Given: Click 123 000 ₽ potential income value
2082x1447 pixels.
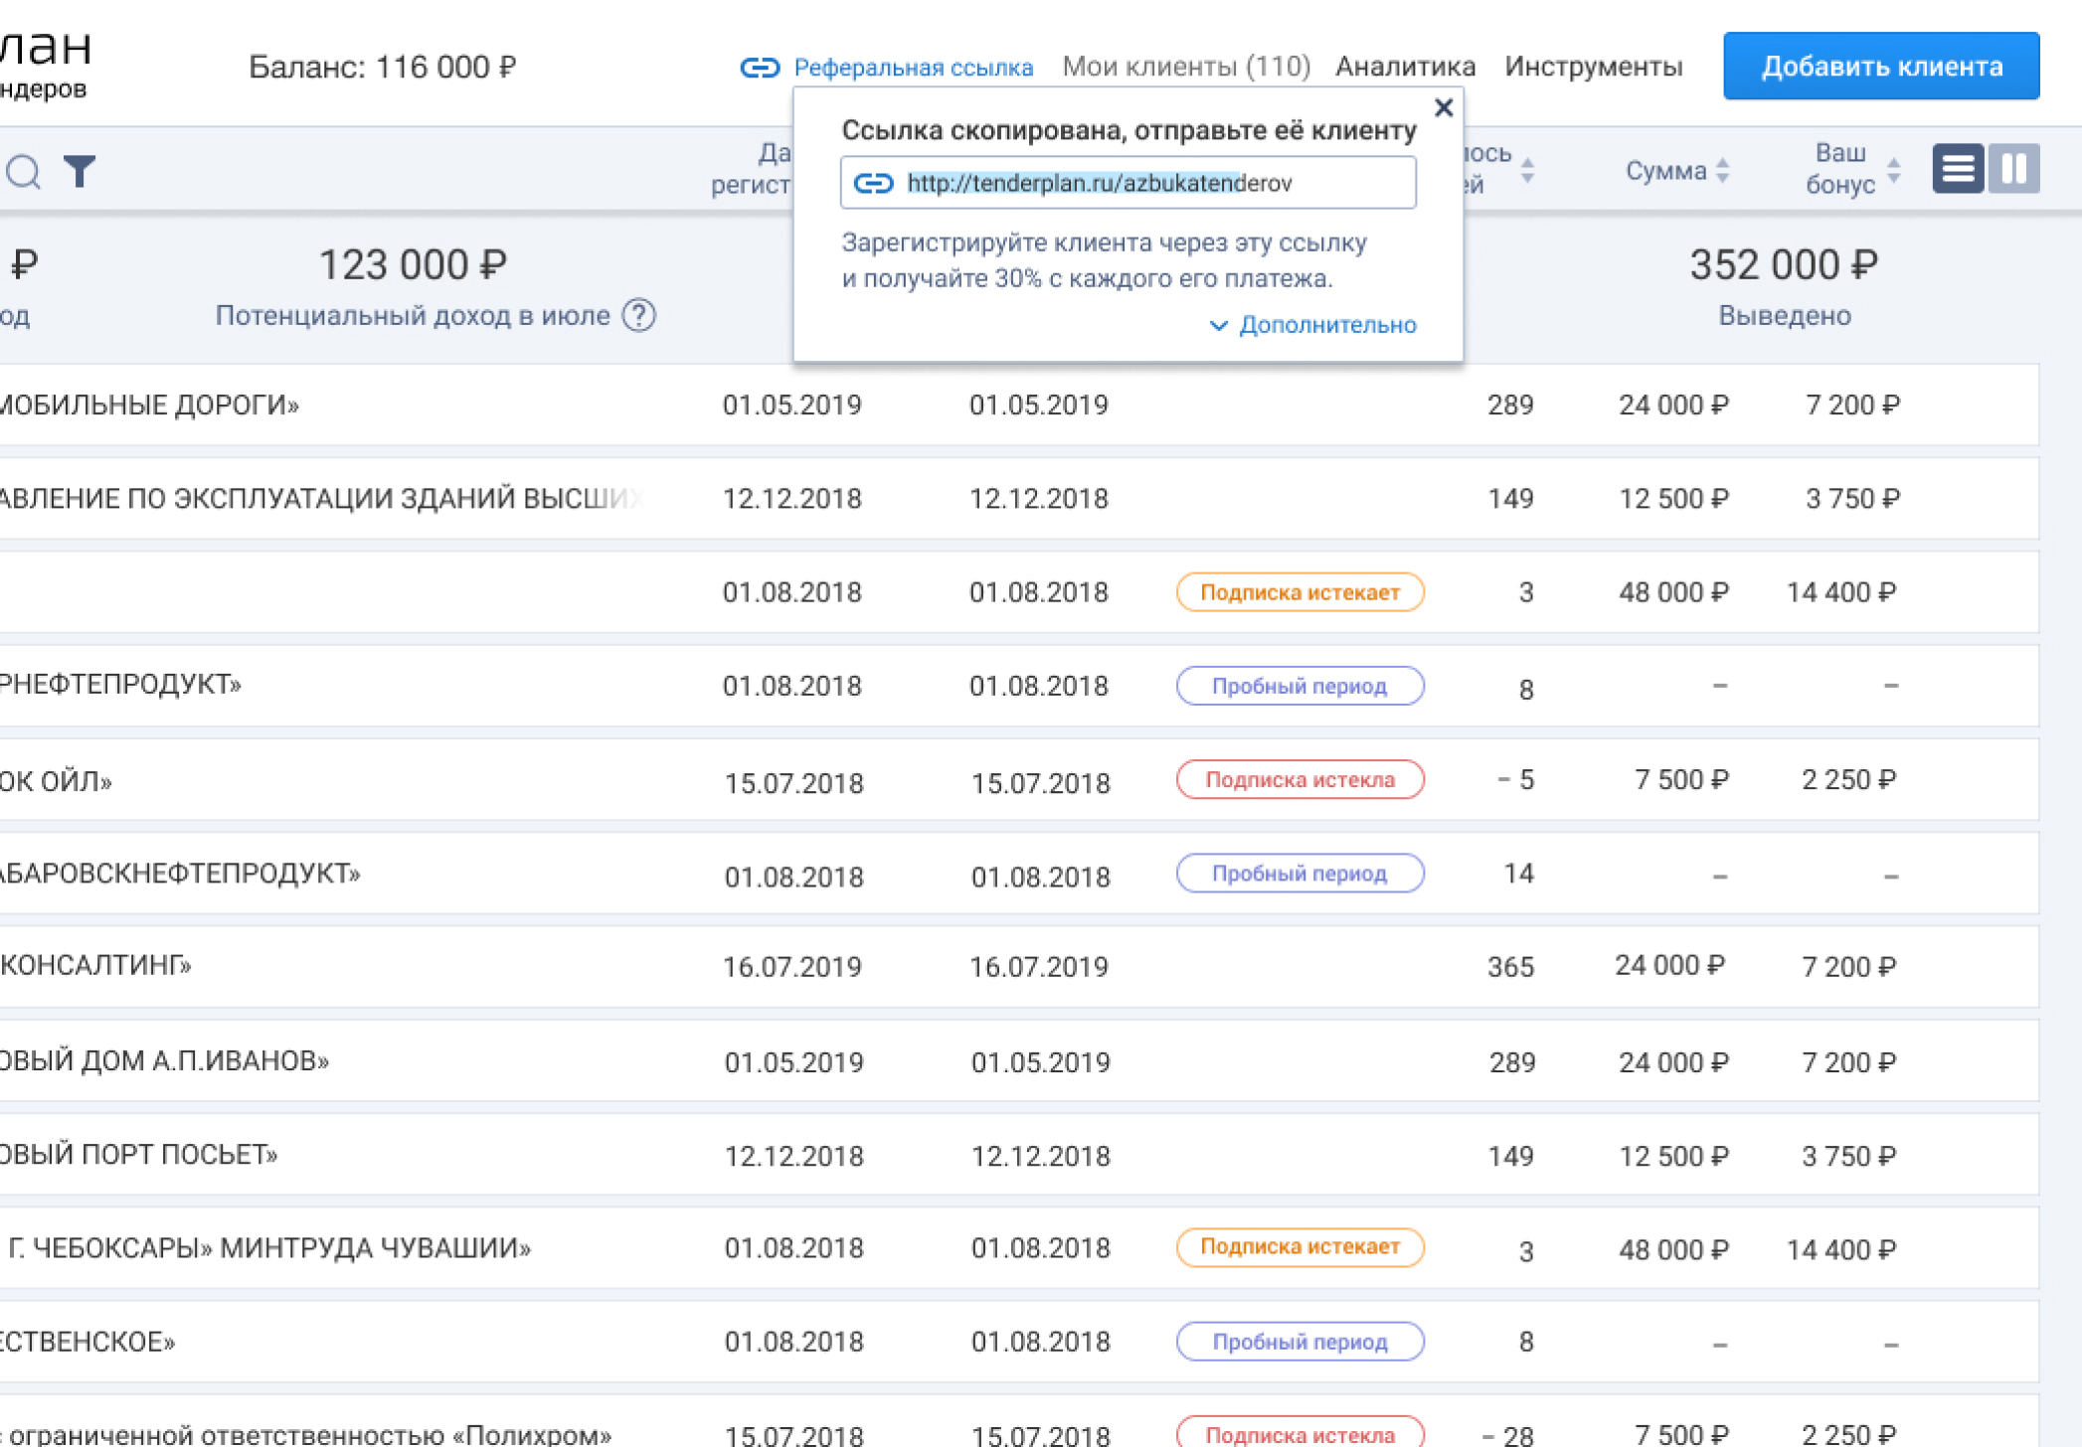Looking at the screenshot, I should 413,265.
